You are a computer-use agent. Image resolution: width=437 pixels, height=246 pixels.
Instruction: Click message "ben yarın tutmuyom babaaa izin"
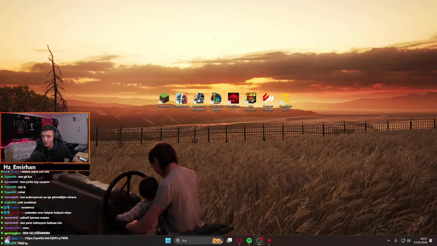pyautogui.click(x=41, y=223)
